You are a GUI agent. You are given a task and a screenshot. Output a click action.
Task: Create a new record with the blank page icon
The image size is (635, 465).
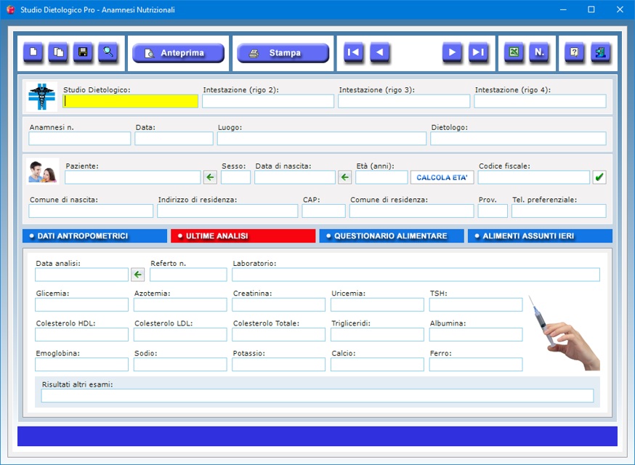(33, 52)
